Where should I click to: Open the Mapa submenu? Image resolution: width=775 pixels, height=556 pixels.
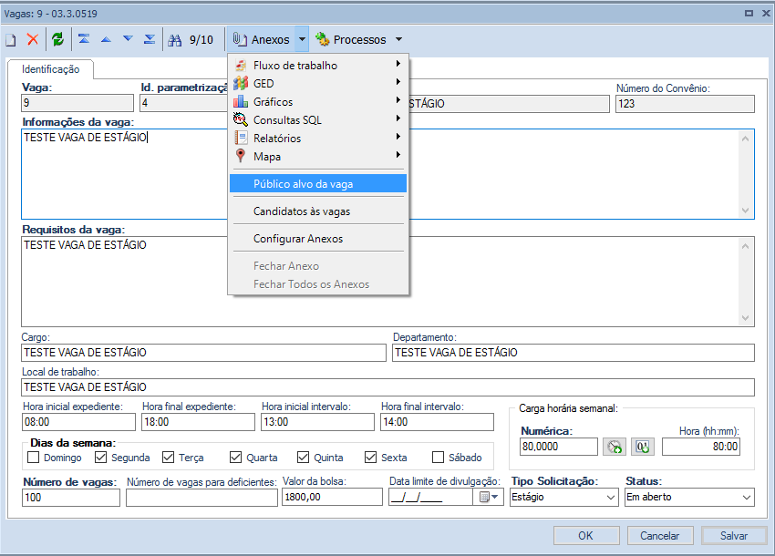click(319, 157)
